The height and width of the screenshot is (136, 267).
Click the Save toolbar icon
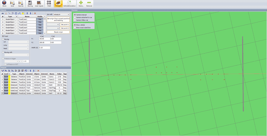(12, 4)
